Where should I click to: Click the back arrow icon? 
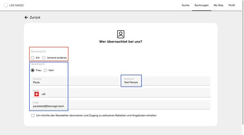pos(26,17)
